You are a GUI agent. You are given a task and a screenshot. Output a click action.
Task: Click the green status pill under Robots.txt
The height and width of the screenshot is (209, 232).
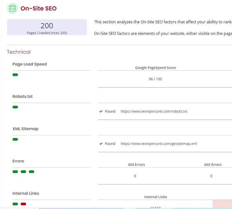coord(15,107)
